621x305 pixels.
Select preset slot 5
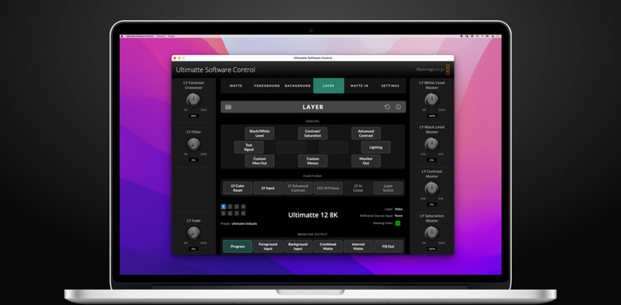pos(223,213)
